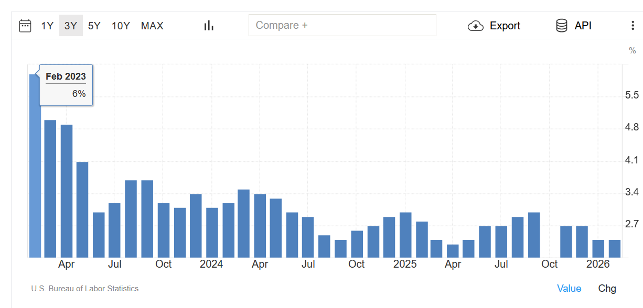Select the 1Y time range

[x=47, y=26]
